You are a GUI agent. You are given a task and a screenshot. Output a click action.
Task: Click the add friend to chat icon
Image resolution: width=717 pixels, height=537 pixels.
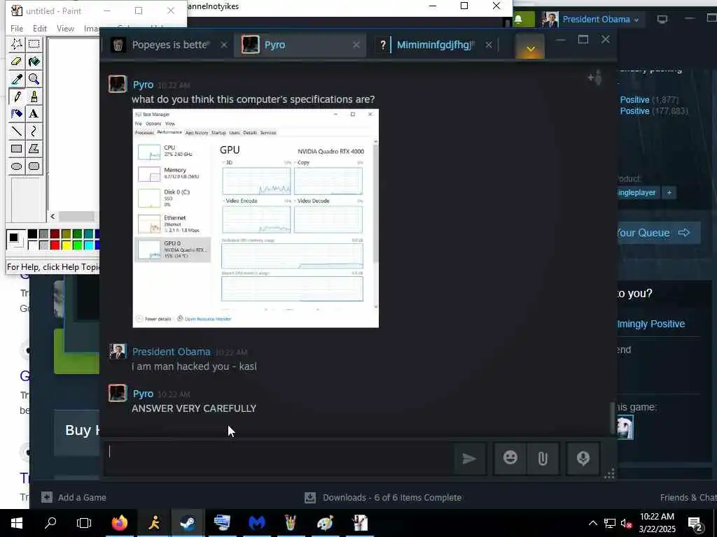[595, 78]
